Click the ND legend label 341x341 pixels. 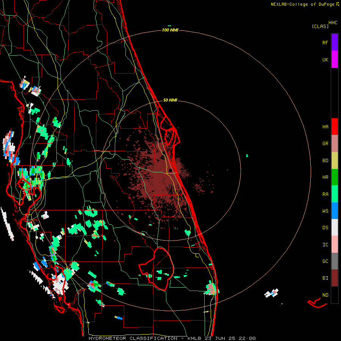[325, 295]
